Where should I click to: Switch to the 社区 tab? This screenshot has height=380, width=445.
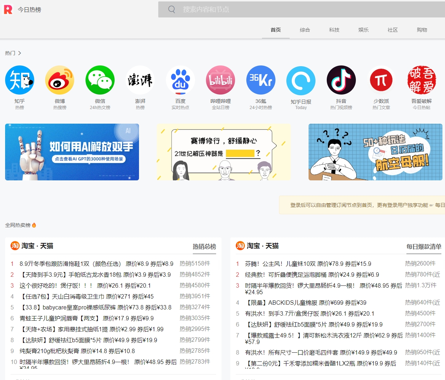tap(393, 30)
